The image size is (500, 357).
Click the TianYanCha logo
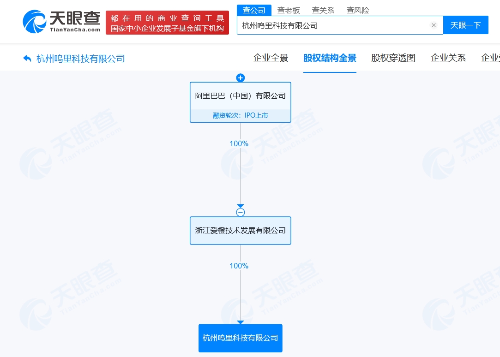click(x=61, y=21)
